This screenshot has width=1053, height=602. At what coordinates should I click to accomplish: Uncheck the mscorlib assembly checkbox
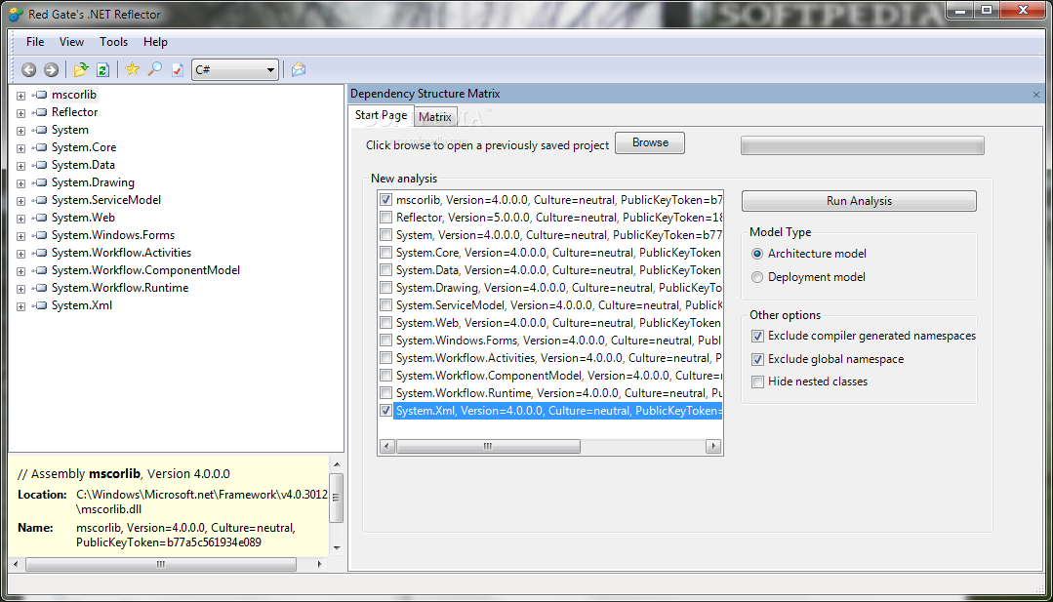pyautogui.click(x=386, y=199)
